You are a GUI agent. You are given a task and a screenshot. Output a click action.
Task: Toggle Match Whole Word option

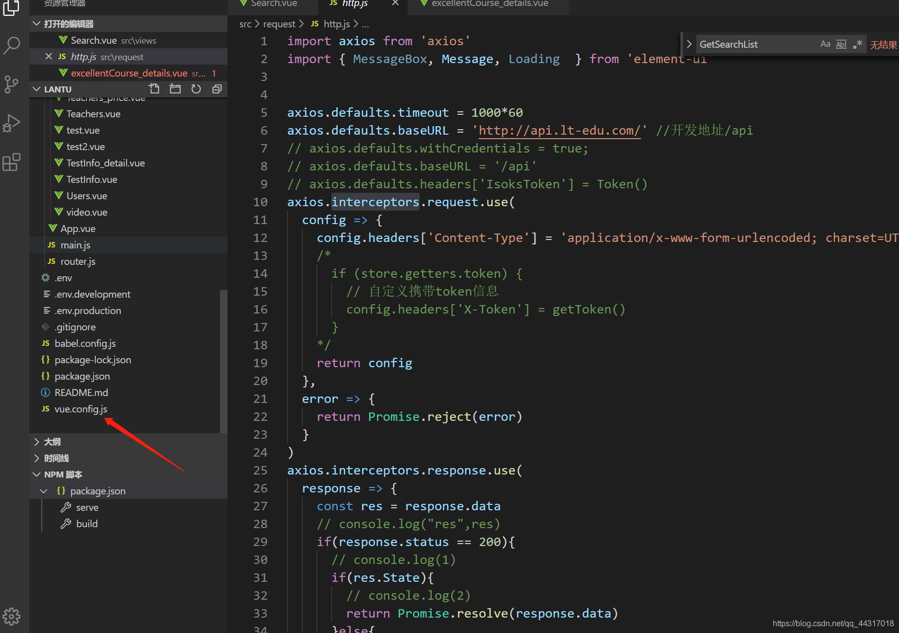point(841,44)
